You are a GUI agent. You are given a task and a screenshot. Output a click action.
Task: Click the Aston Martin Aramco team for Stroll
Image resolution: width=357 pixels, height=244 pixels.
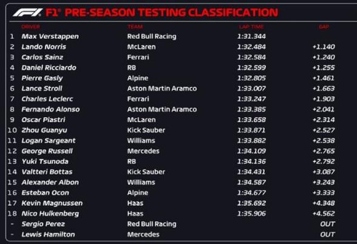pyautogui.click(x=162, y=89)
